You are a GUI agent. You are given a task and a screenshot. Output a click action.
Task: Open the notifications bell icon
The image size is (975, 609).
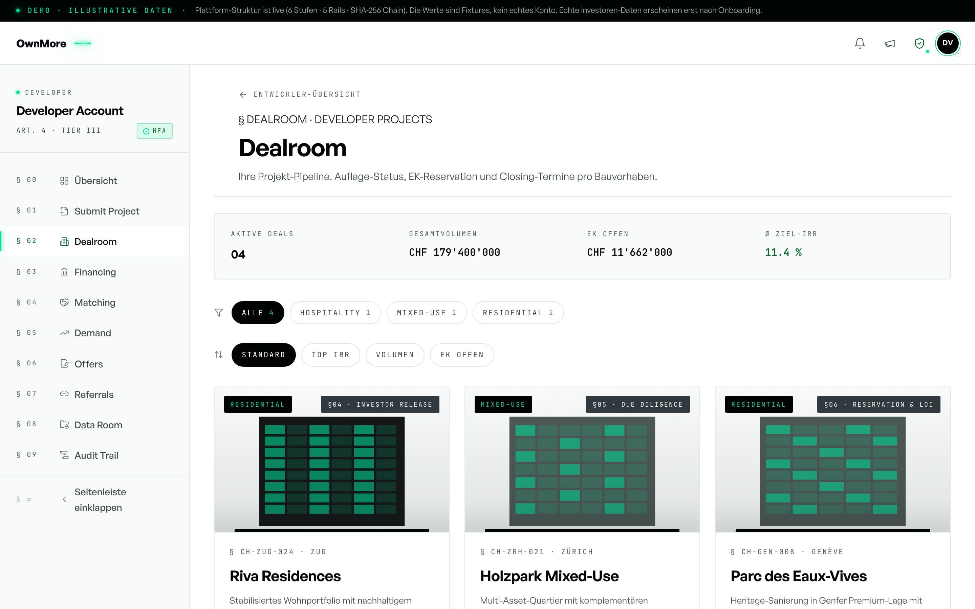click(x=860, y=43)
